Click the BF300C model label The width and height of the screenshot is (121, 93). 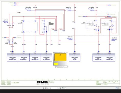[16, 83]
